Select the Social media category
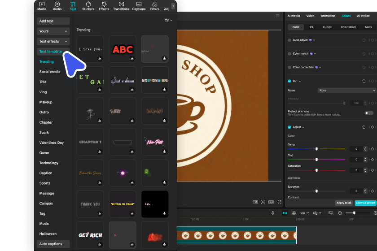Image resolution: width=377 pixels, height=251 pixels. pyautogui.click(x=50, y=72)
